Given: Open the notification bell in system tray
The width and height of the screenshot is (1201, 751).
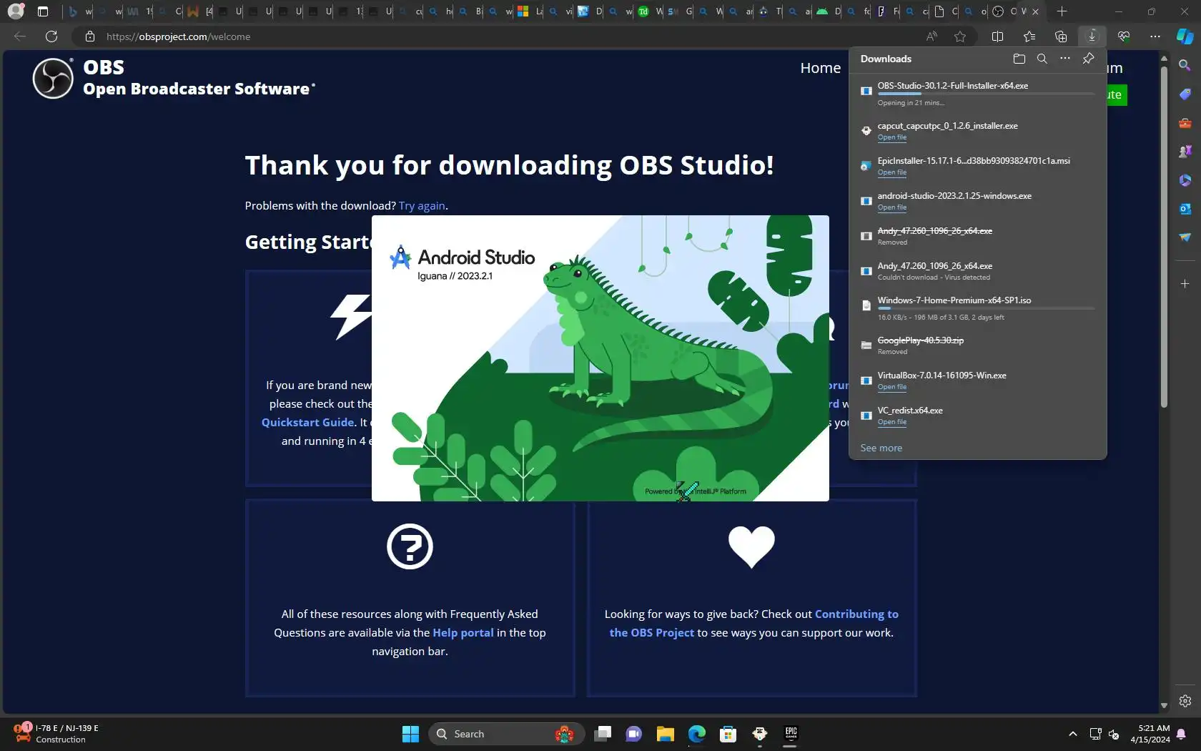Looking at the screenshot, I should [x=1181, y=734].
